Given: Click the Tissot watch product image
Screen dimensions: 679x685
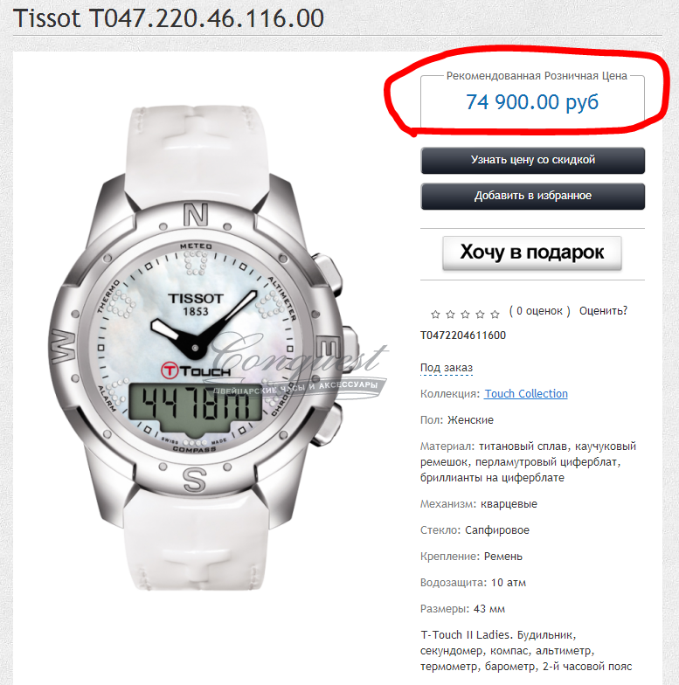Looking at the screenshot, I should pos(197,348).
